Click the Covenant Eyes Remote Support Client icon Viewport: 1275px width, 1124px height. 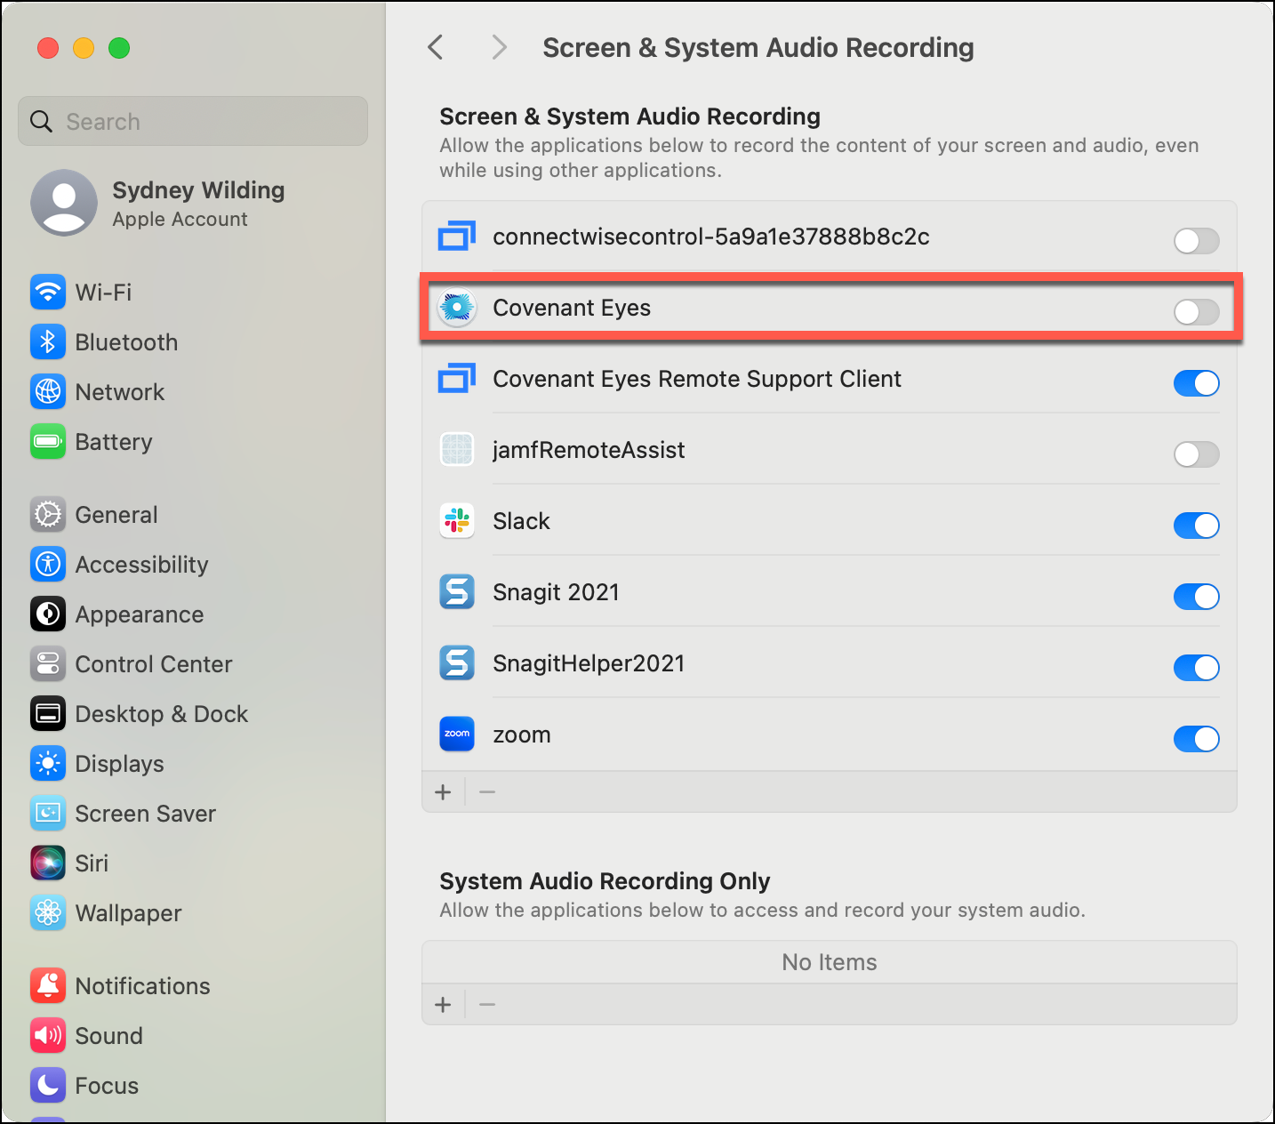tap(457, 379)
